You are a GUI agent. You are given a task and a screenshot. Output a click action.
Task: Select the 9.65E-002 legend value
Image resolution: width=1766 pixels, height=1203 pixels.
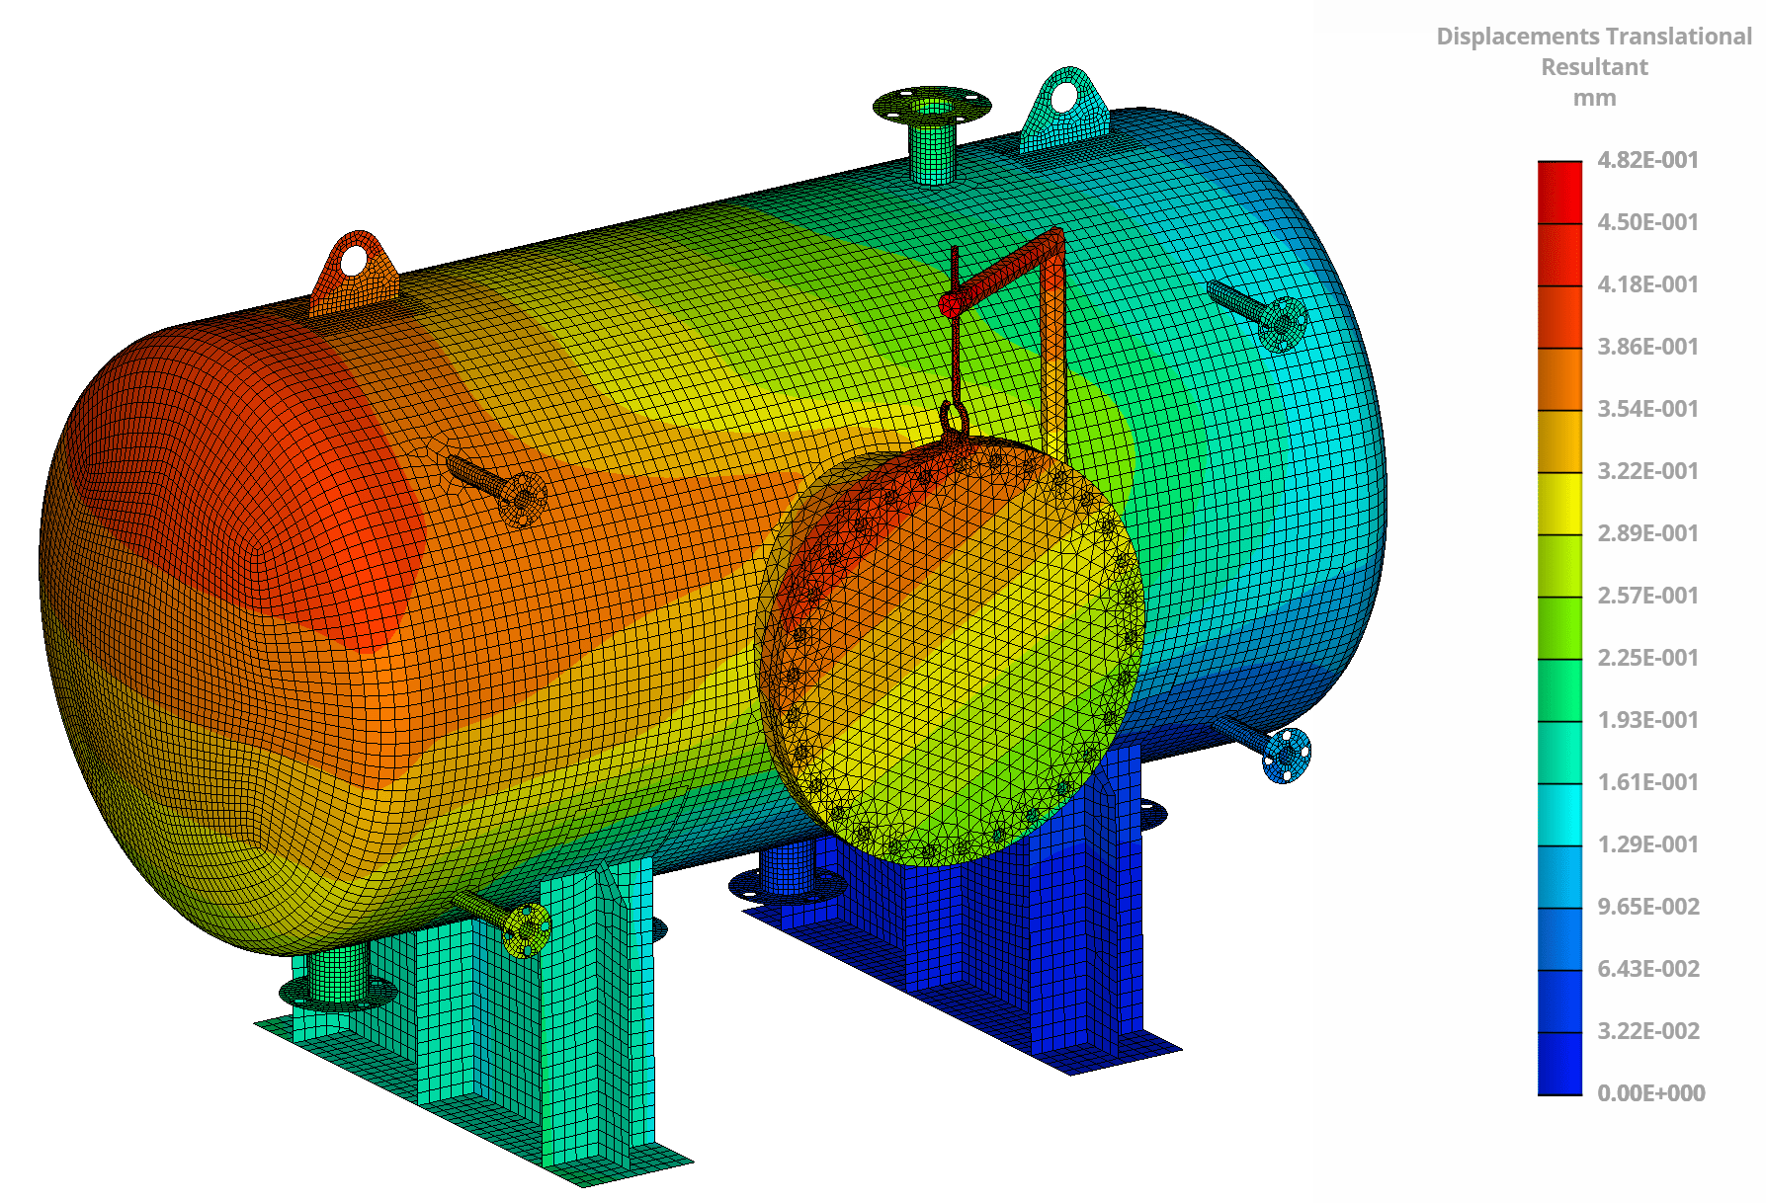pyautogui.click(x=1647, y=907)
